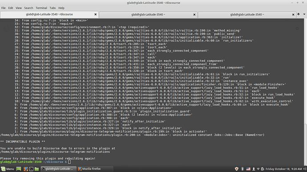Image resolution: width=307 pixels, height=172 pixels.
Task: Open the Bluetooth tray icon
Action: coord(242,169)
